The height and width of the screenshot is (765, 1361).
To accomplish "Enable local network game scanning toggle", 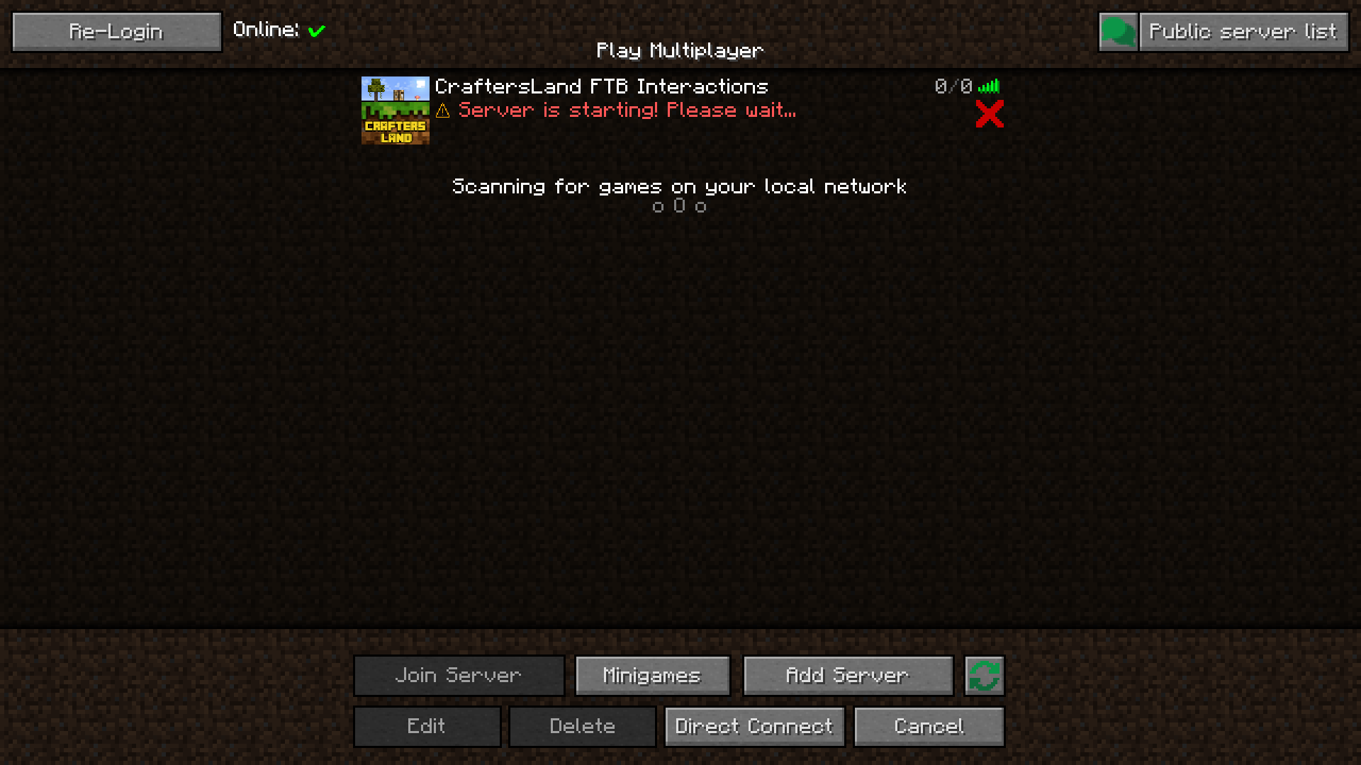I will point(680,186).
